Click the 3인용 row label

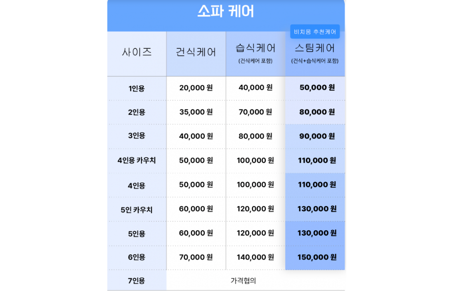coord(137,136)
